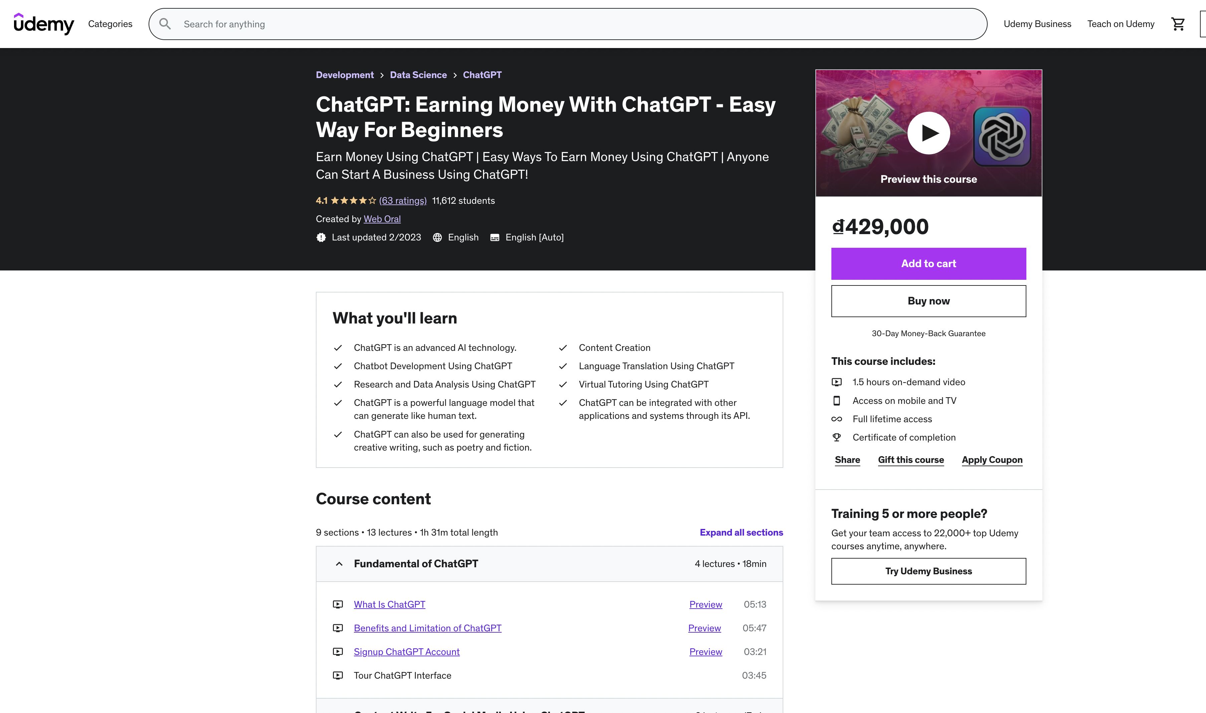Click the closed captions icon

[494, 237]
